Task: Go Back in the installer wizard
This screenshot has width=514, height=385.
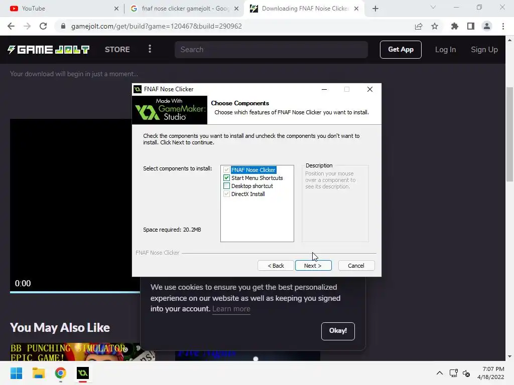Action: (x=276, y=266)
